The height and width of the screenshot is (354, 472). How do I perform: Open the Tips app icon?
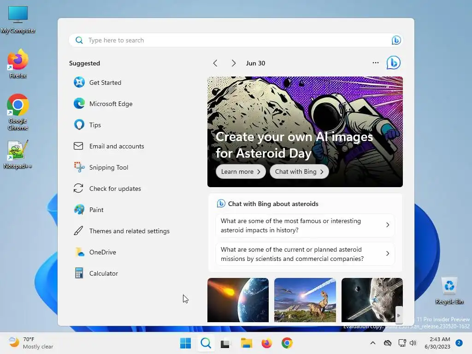(79, 125)
